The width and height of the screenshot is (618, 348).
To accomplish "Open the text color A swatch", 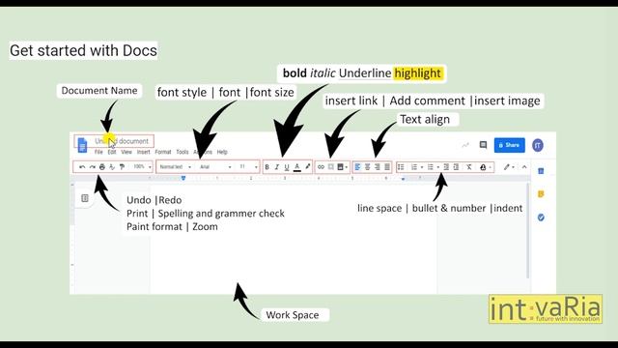I will tap(297, 167).
